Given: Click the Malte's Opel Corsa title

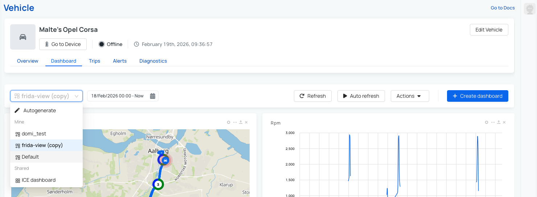Looking at the screenshot, I should click(68, 30).
